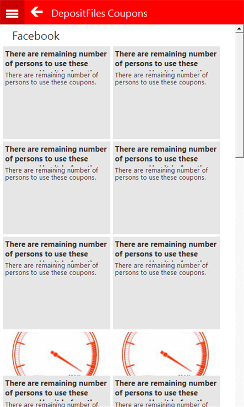Open the right coupon tile beneath the gauge

(166, 392)
